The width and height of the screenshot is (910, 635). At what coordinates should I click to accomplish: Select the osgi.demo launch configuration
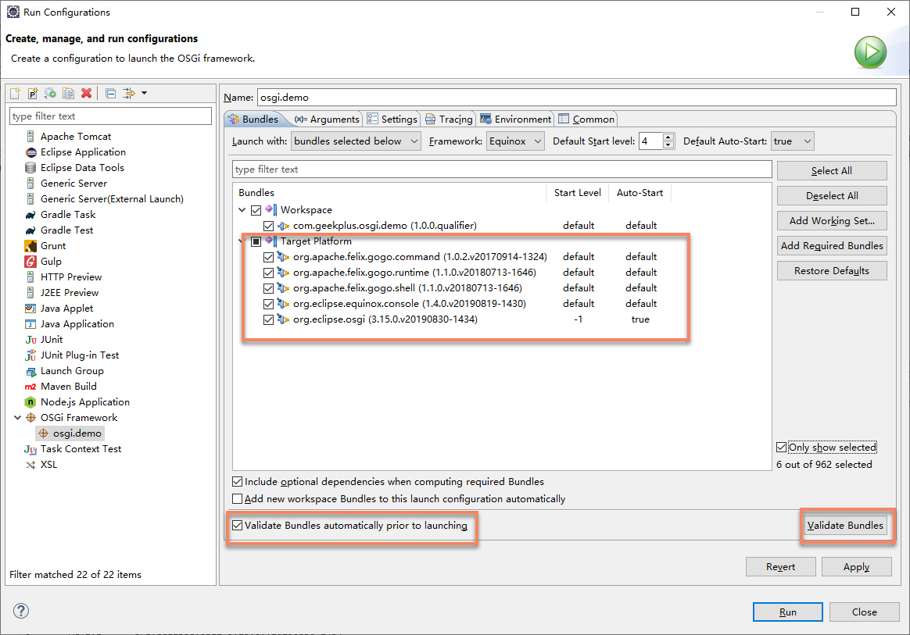tap(70, 433)
